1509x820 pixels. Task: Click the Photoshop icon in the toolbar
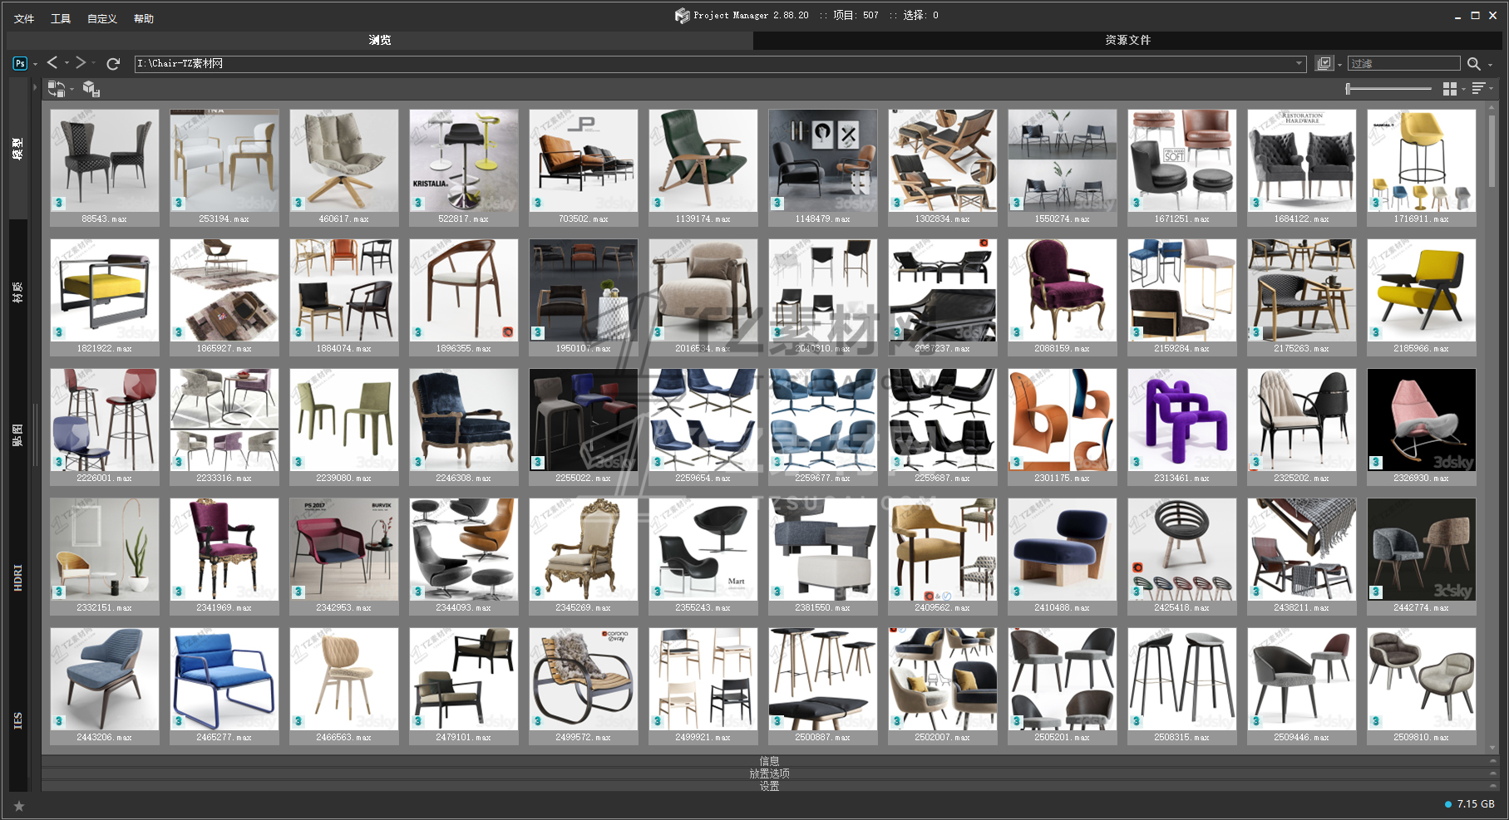20,63
